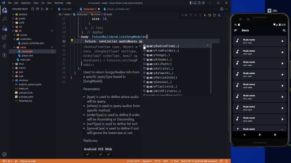The width and height of the screenshot is (291, 163).
Task: Open hamburger menu in Beats app
Action: pos(236,30)
